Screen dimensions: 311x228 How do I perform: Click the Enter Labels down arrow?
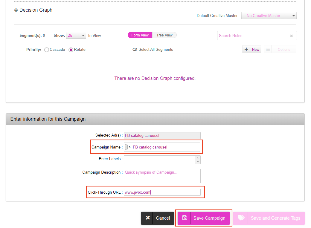[x=198, y=162]
